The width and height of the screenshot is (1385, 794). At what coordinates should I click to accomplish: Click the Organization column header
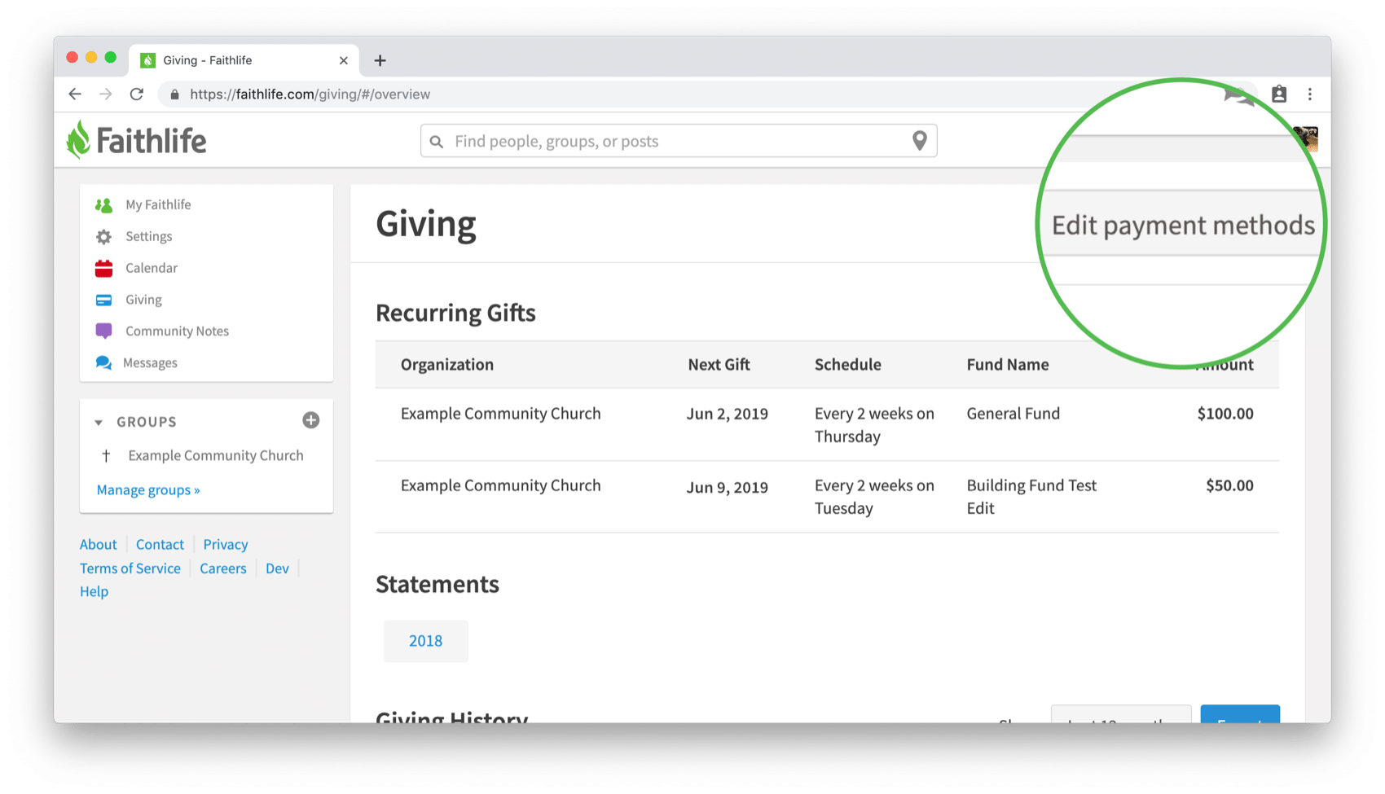447,365
